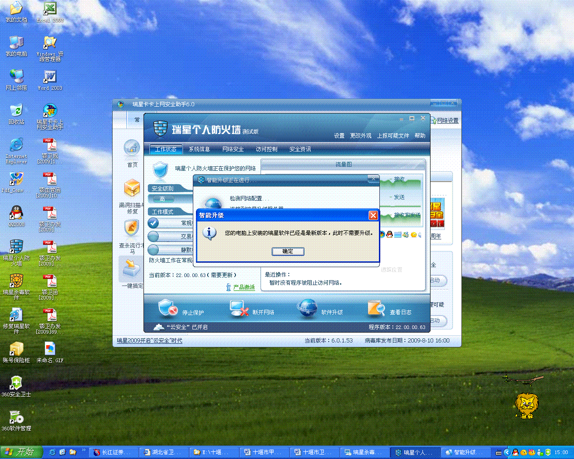
Task: Switch to the 工作状态 tab
Action: pos(165,149)
